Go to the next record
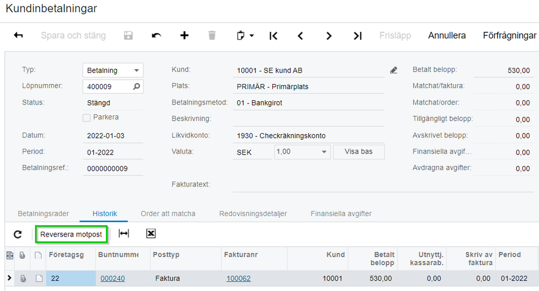The height and width of the screenshot is (291, 539). coord(329,36)
